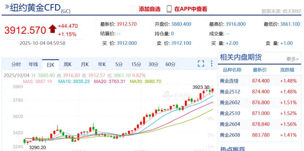This screenshot has width=304, height=151.
Task: Open the 黄金连续 futures row
Action: [229, 81]
